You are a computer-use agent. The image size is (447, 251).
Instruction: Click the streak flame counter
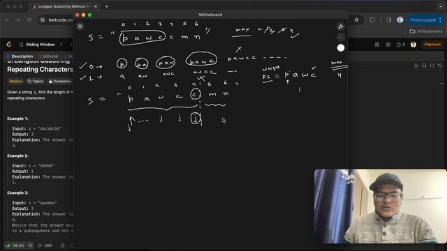coord(401,45)
